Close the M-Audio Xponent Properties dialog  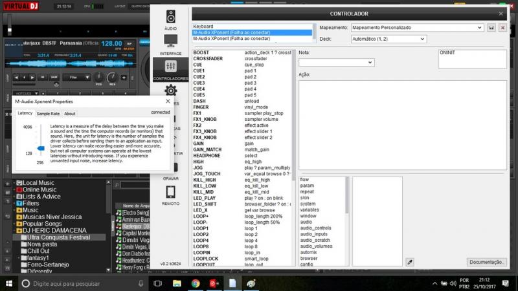point(168,102)
